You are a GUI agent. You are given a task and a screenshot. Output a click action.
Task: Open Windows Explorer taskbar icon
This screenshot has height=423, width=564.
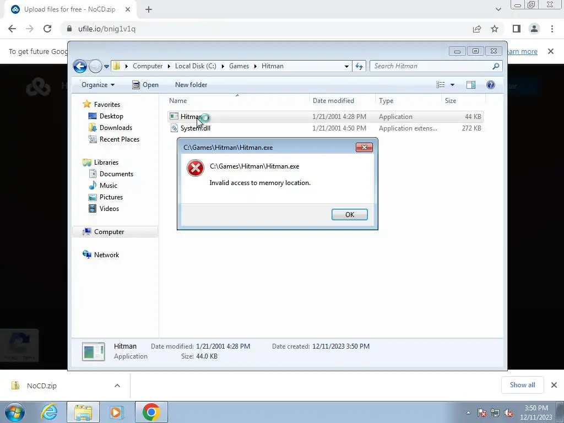click(x=83, y=412)
